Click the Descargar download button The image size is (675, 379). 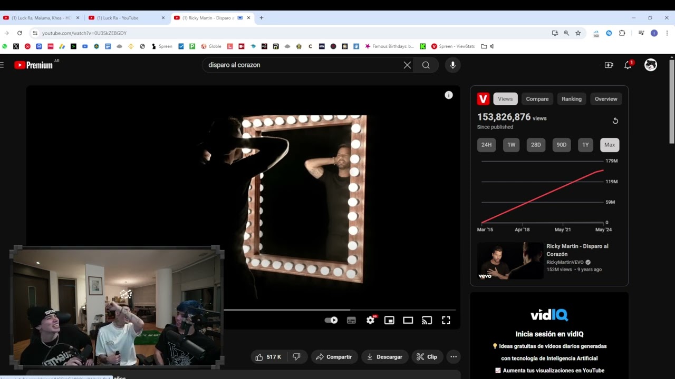pos(384,357)
